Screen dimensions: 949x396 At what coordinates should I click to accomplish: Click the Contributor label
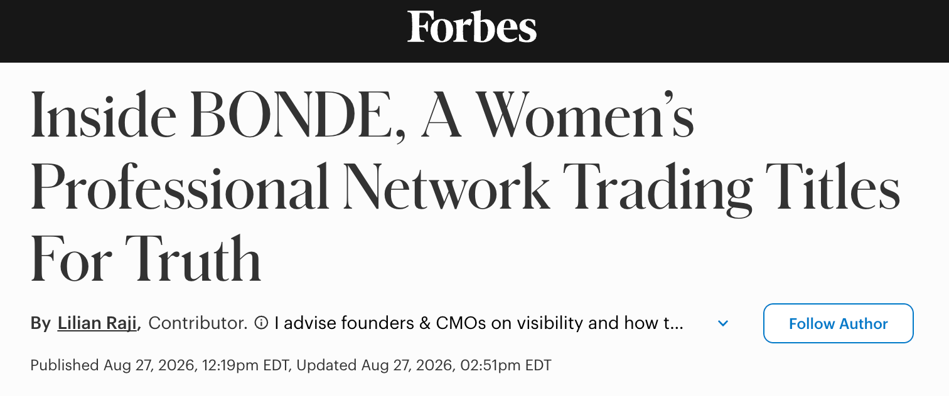pyautogui.click(x=198, y=323)
